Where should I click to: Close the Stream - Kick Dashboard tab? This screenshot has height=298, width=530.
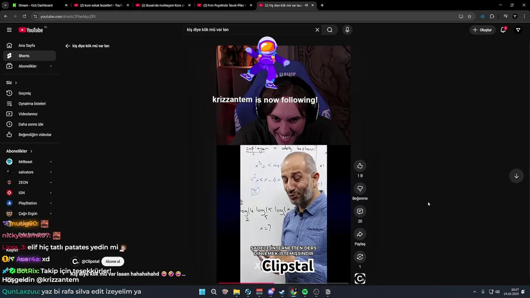66,5
